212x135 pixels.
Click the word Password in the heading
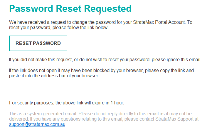[31, 9]
